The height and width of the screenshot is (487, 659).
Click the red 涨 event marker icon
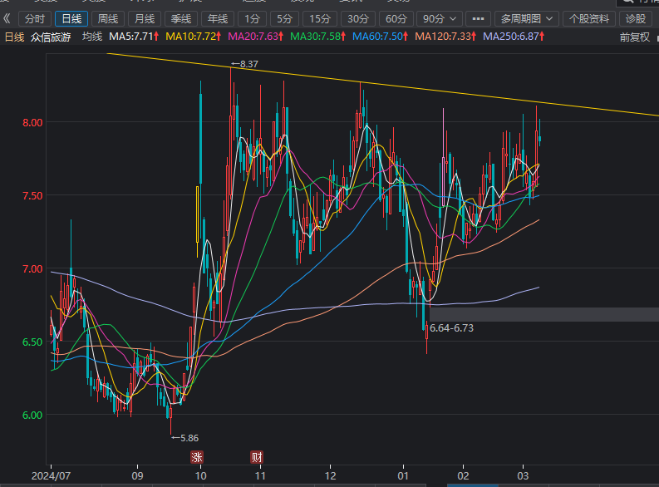[197, 457]
